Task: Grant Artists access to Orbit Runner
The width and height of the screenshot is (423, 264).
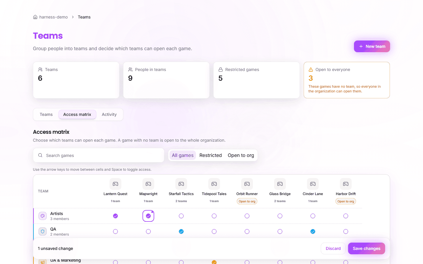Action: [247, 216]
